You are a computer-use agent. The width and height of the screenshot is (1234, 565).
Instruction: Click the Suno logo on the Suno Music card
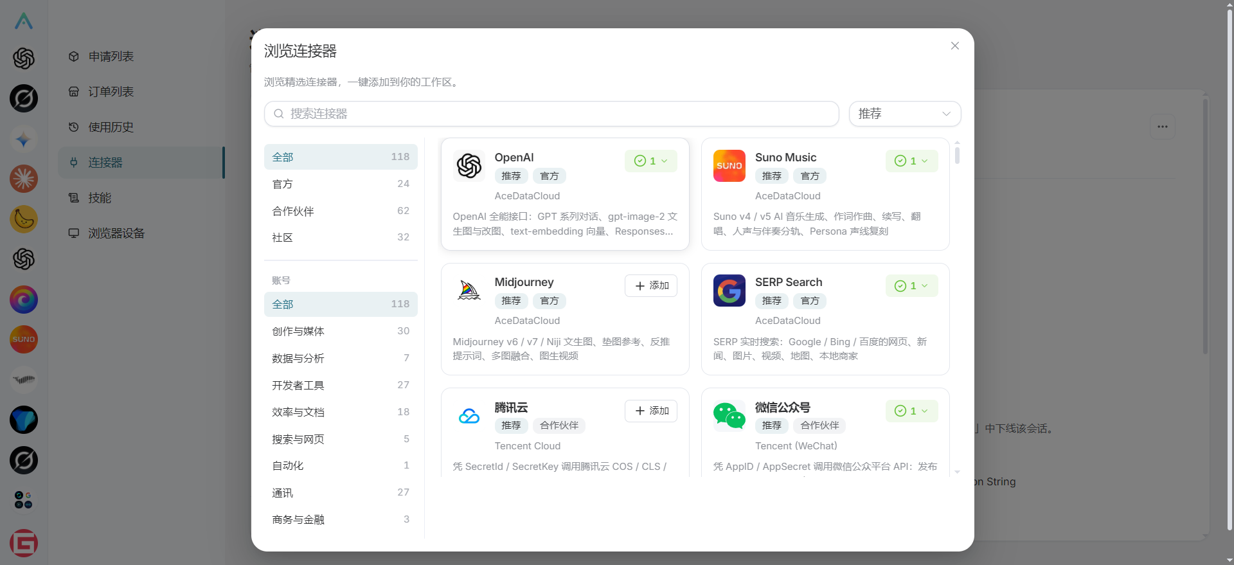[729, 166]
